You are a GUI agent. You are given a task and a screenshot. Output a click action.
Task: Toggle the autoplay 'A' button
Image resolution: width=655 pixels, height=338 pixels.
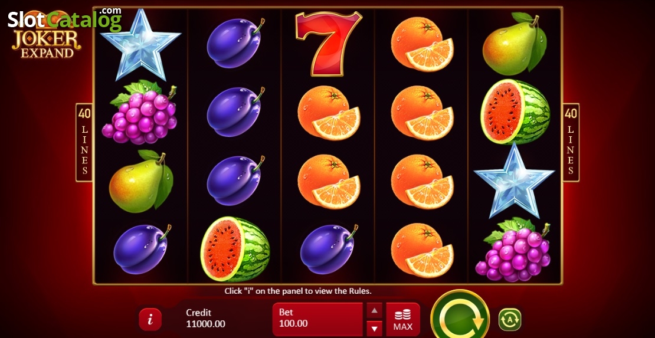(510, 320)
